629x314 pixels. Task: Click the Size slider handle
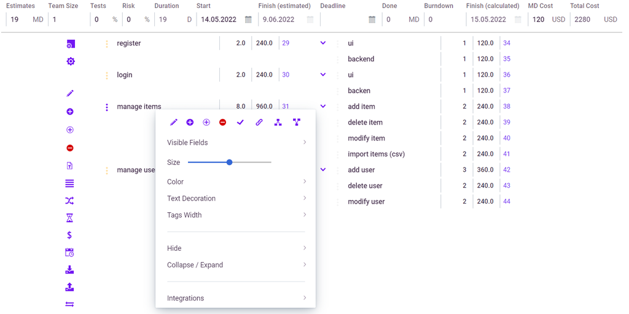point(230,162)
